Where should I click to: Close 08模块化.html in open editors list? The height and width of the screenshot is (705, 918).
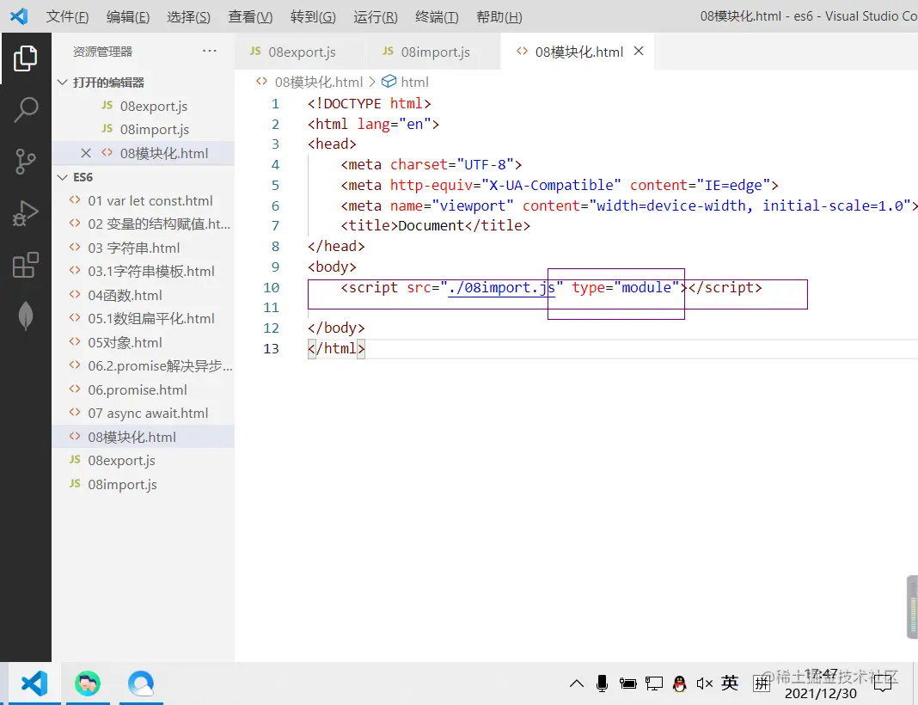point(86,153)
